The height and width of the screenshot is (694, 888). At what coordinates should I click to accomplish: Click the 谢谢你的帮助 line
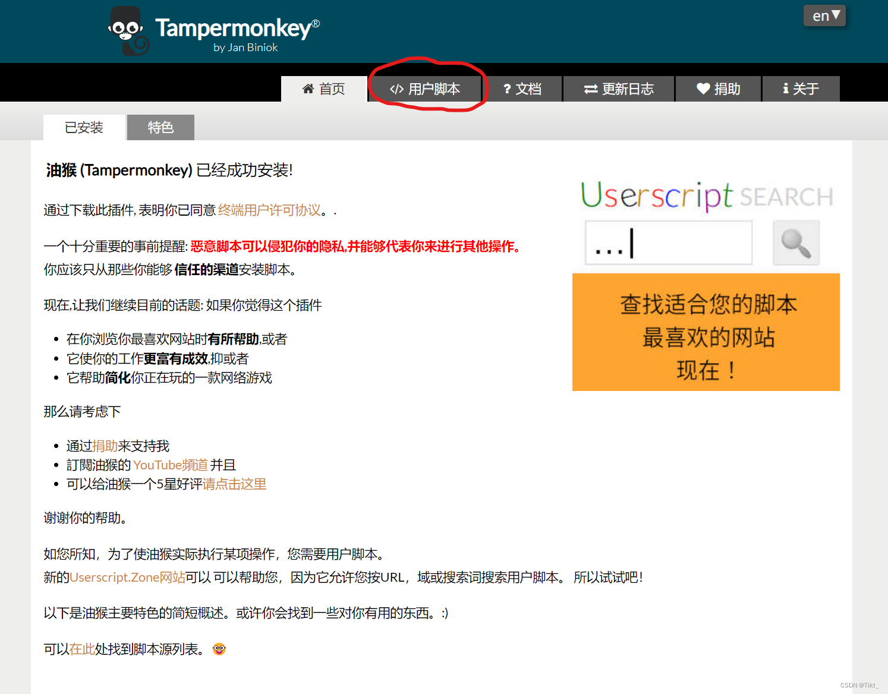[x=86, y=518]
